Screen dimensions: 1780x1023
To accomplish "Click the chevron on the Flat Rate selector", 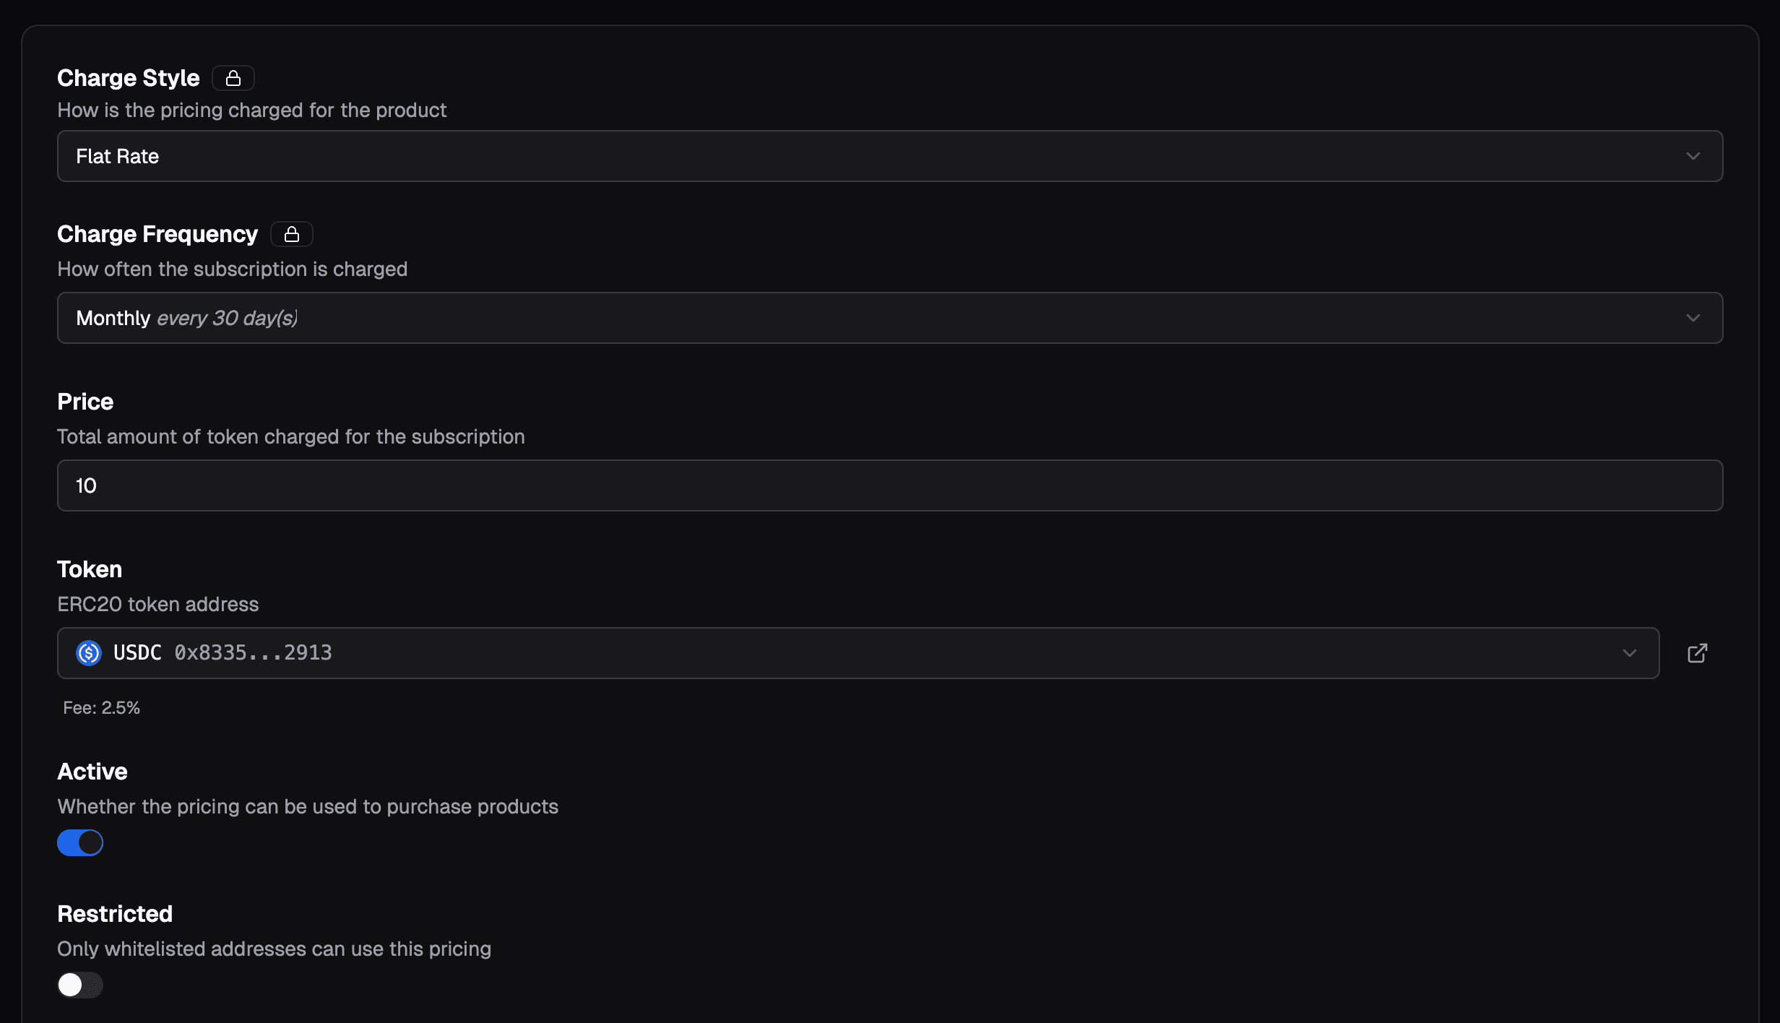I will point(1694,156).
